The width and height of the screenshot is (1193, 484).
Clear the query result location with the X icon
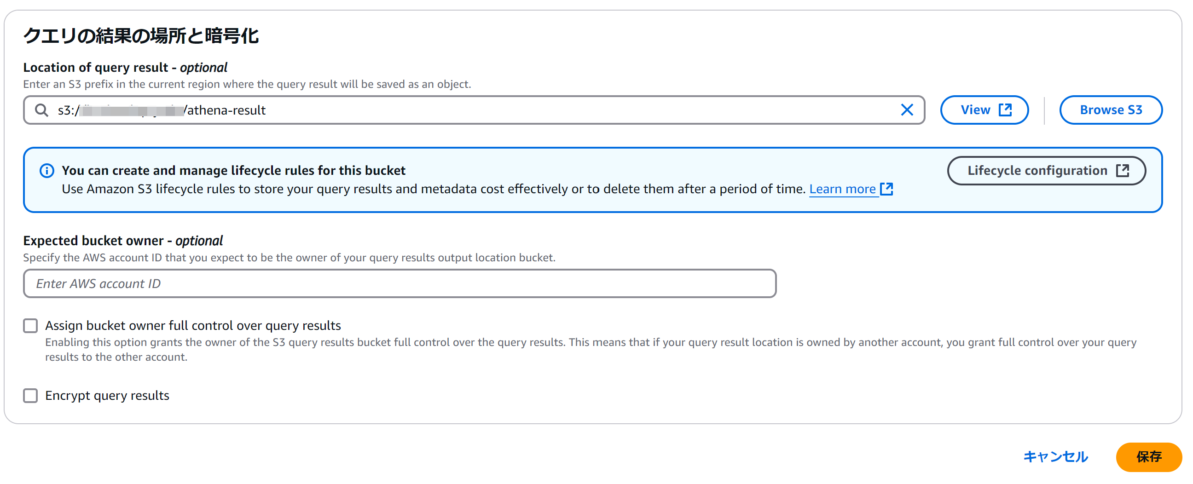coord(906,110)
